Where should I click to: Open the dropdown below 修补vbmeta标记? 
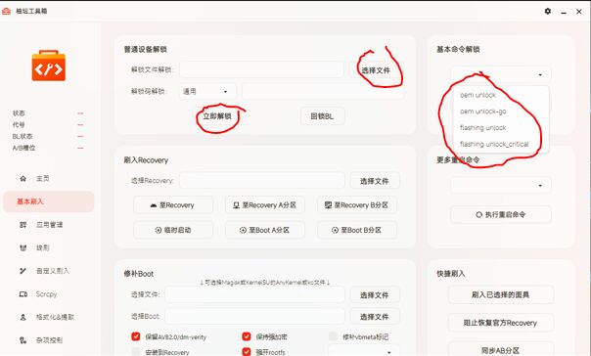[x=363, y=351]
